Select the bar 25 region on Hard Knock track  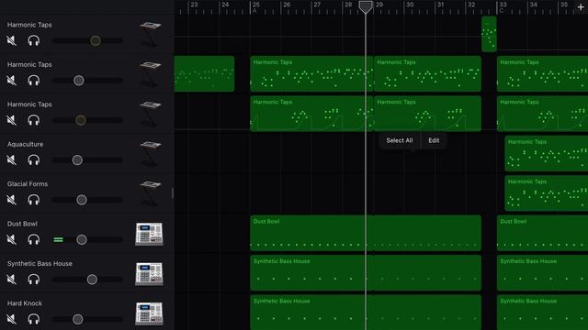click(366, 313)
